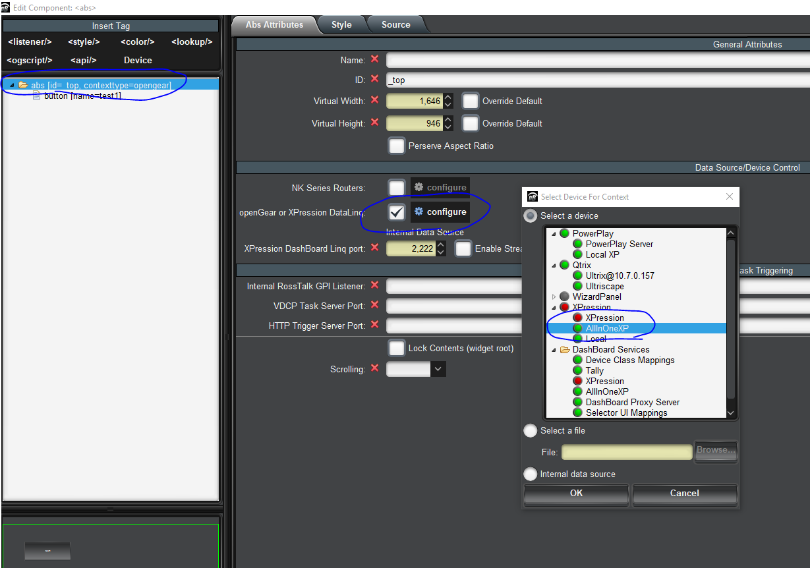
Task: Click the red X reset icon beside ID
Action: (374, 79)
